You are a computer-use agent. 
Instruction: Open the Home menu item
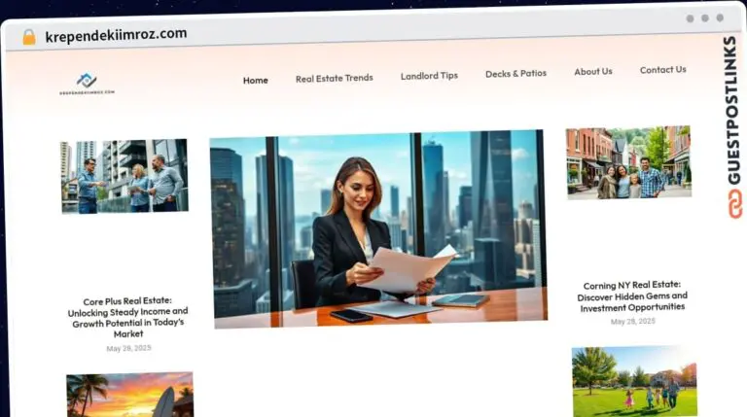[255, 80]
